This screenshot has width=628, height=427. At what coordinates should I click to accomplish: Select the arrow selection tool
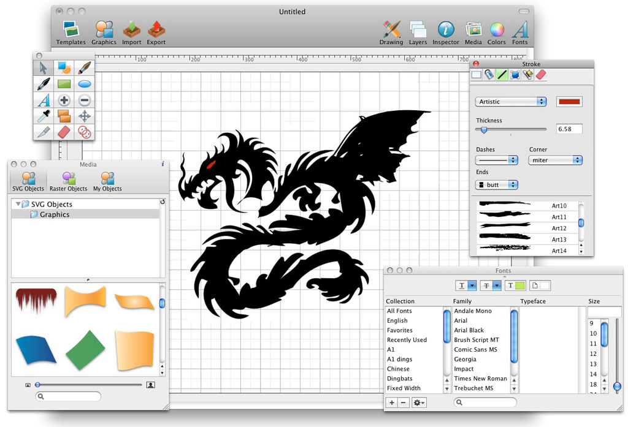(44, 68)
